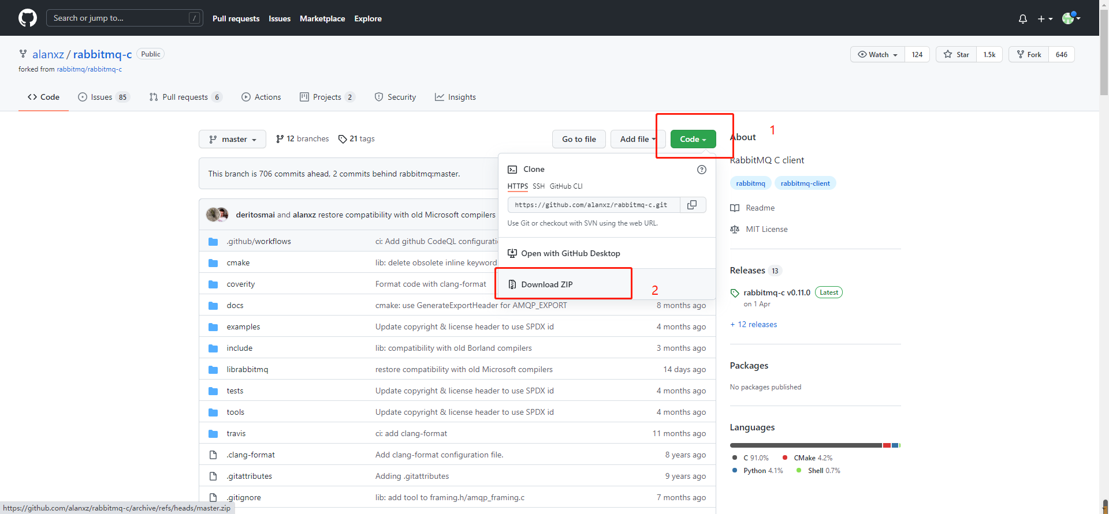Click the Clone help question mark icon
The image size is (1109, 514).
702,170
